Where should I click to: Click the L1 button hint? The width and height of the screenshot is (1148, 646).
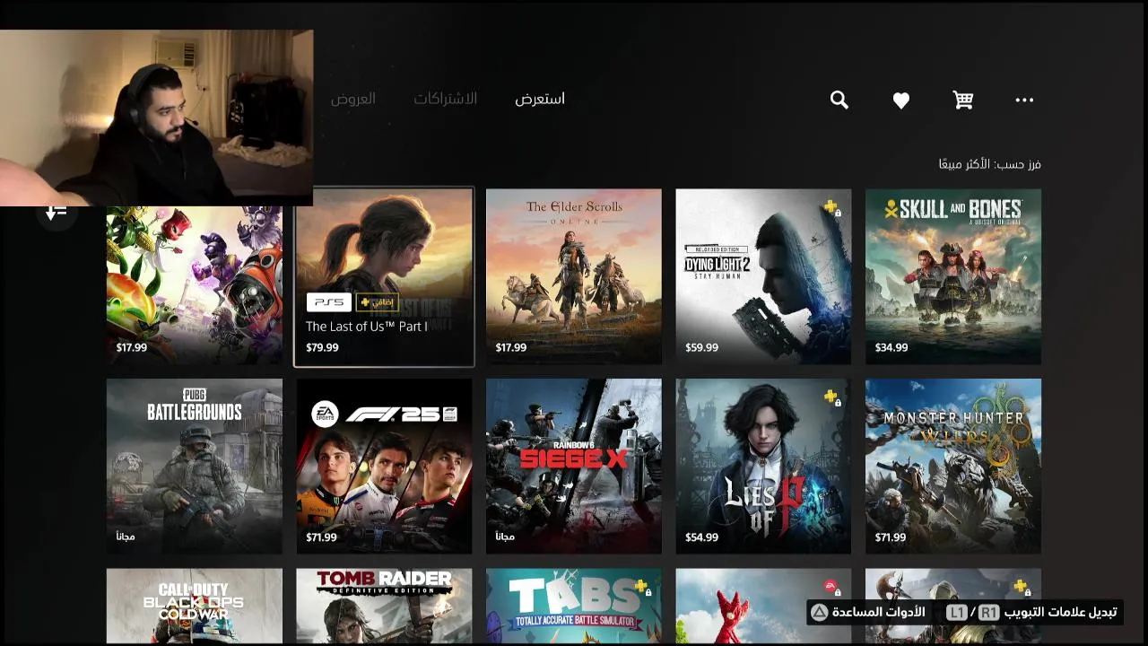[x=957, y=613]
